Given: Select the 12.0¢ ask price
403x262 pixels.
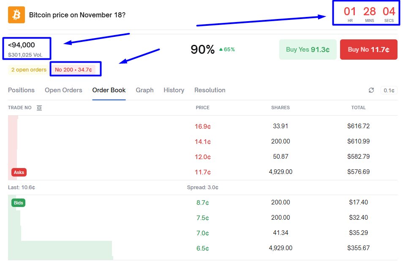Looking at the screenshot, I should point(202,157).
